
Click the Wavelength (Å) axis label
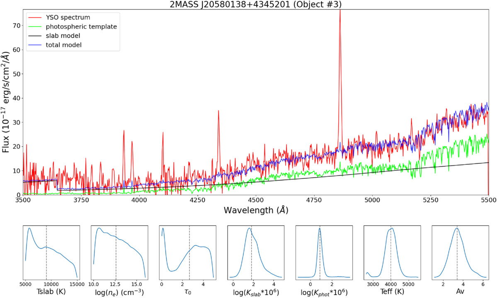(x=256, y=210)
